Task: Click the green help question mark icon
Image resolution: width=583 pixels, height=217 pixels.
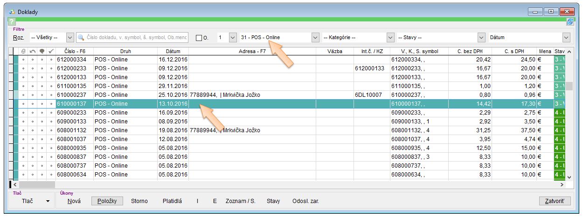Action: [12, 22]
